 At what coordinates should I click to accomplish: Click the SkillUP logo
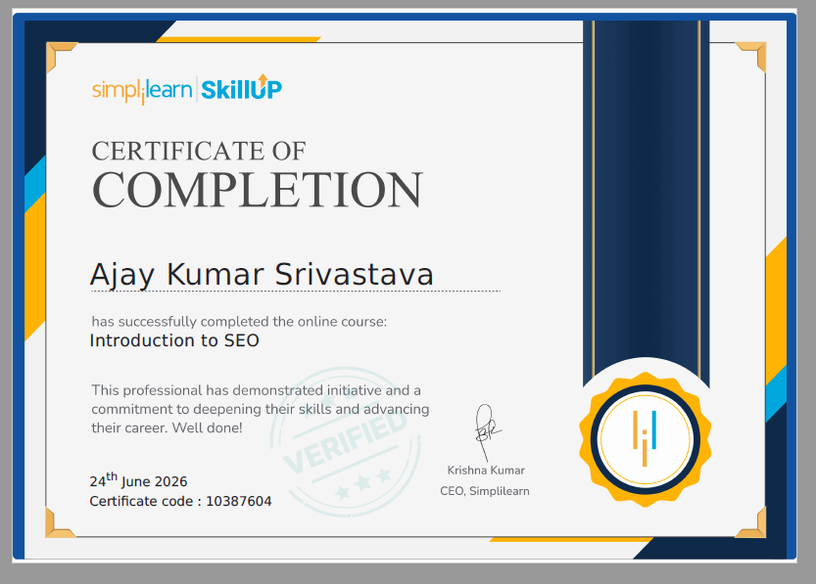(x=241, y=87)
